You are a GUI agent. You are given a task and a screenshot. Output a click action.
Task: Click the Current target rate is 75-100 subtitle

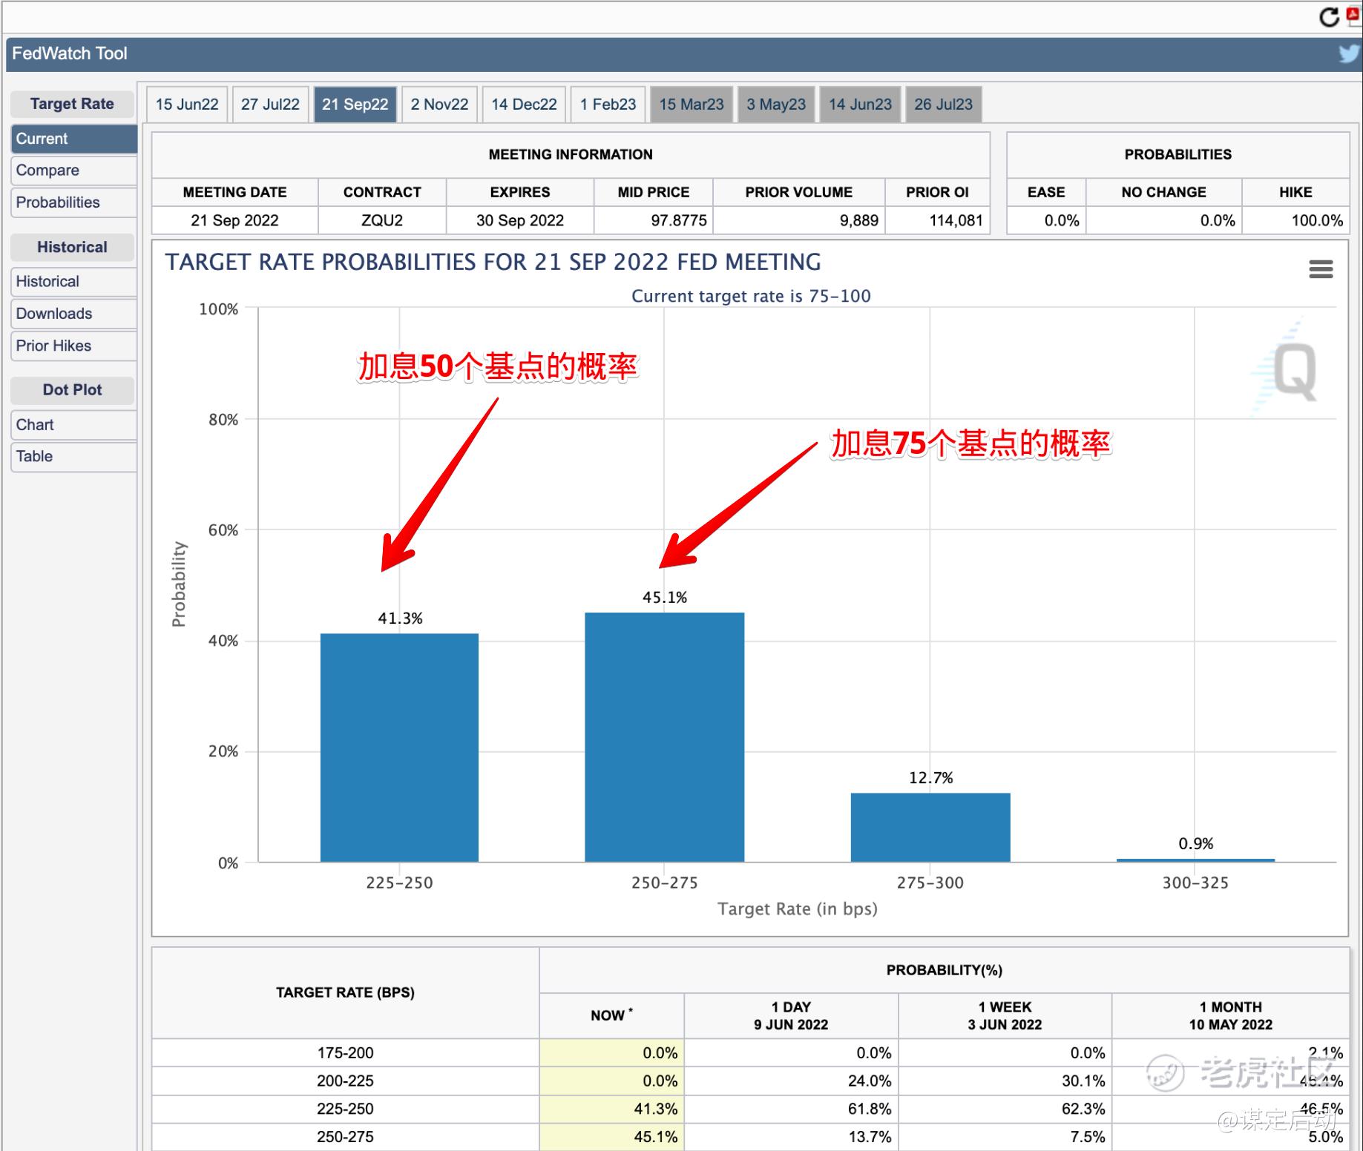[751, 296]
